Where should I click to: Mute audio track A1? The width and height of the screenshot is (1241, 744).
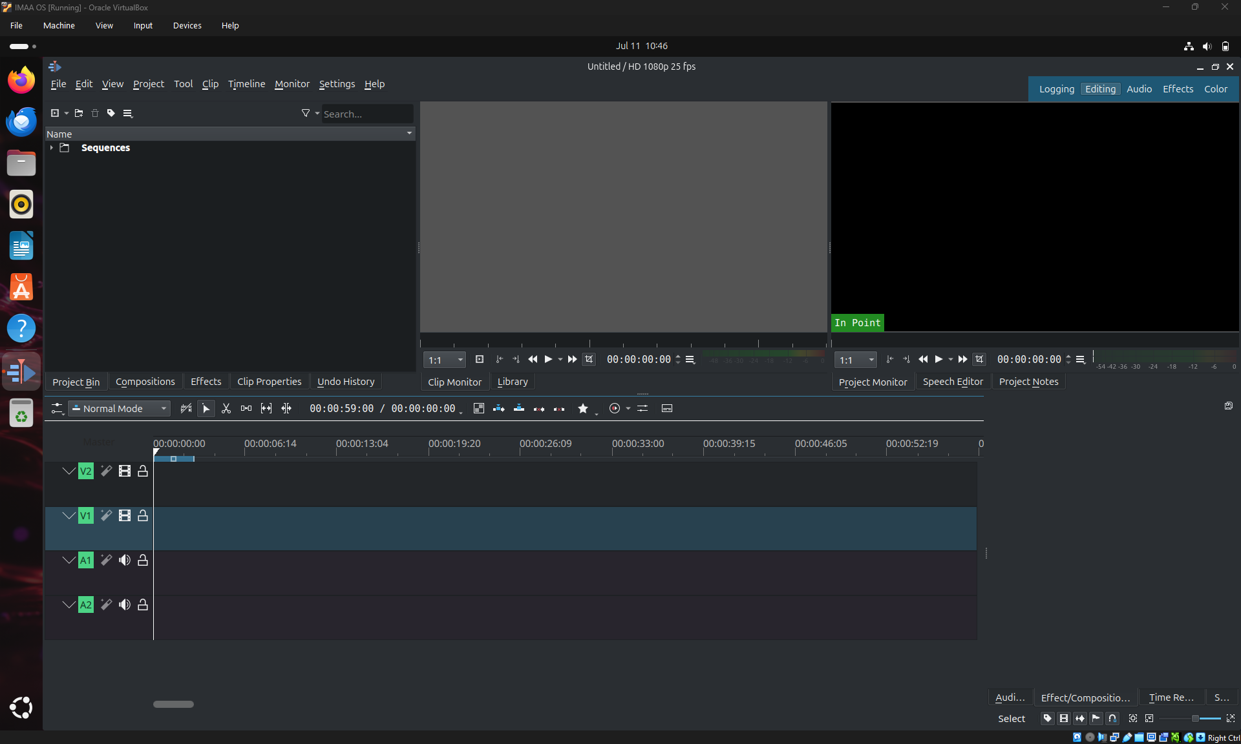(125, 560)
